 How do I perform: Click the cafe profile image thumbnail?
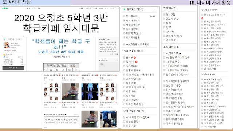coord(7,45)
